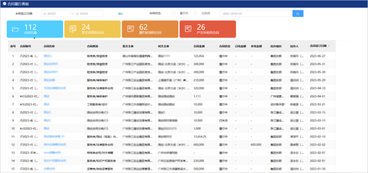Open contract name link in row 11

[x=54, y=136]
